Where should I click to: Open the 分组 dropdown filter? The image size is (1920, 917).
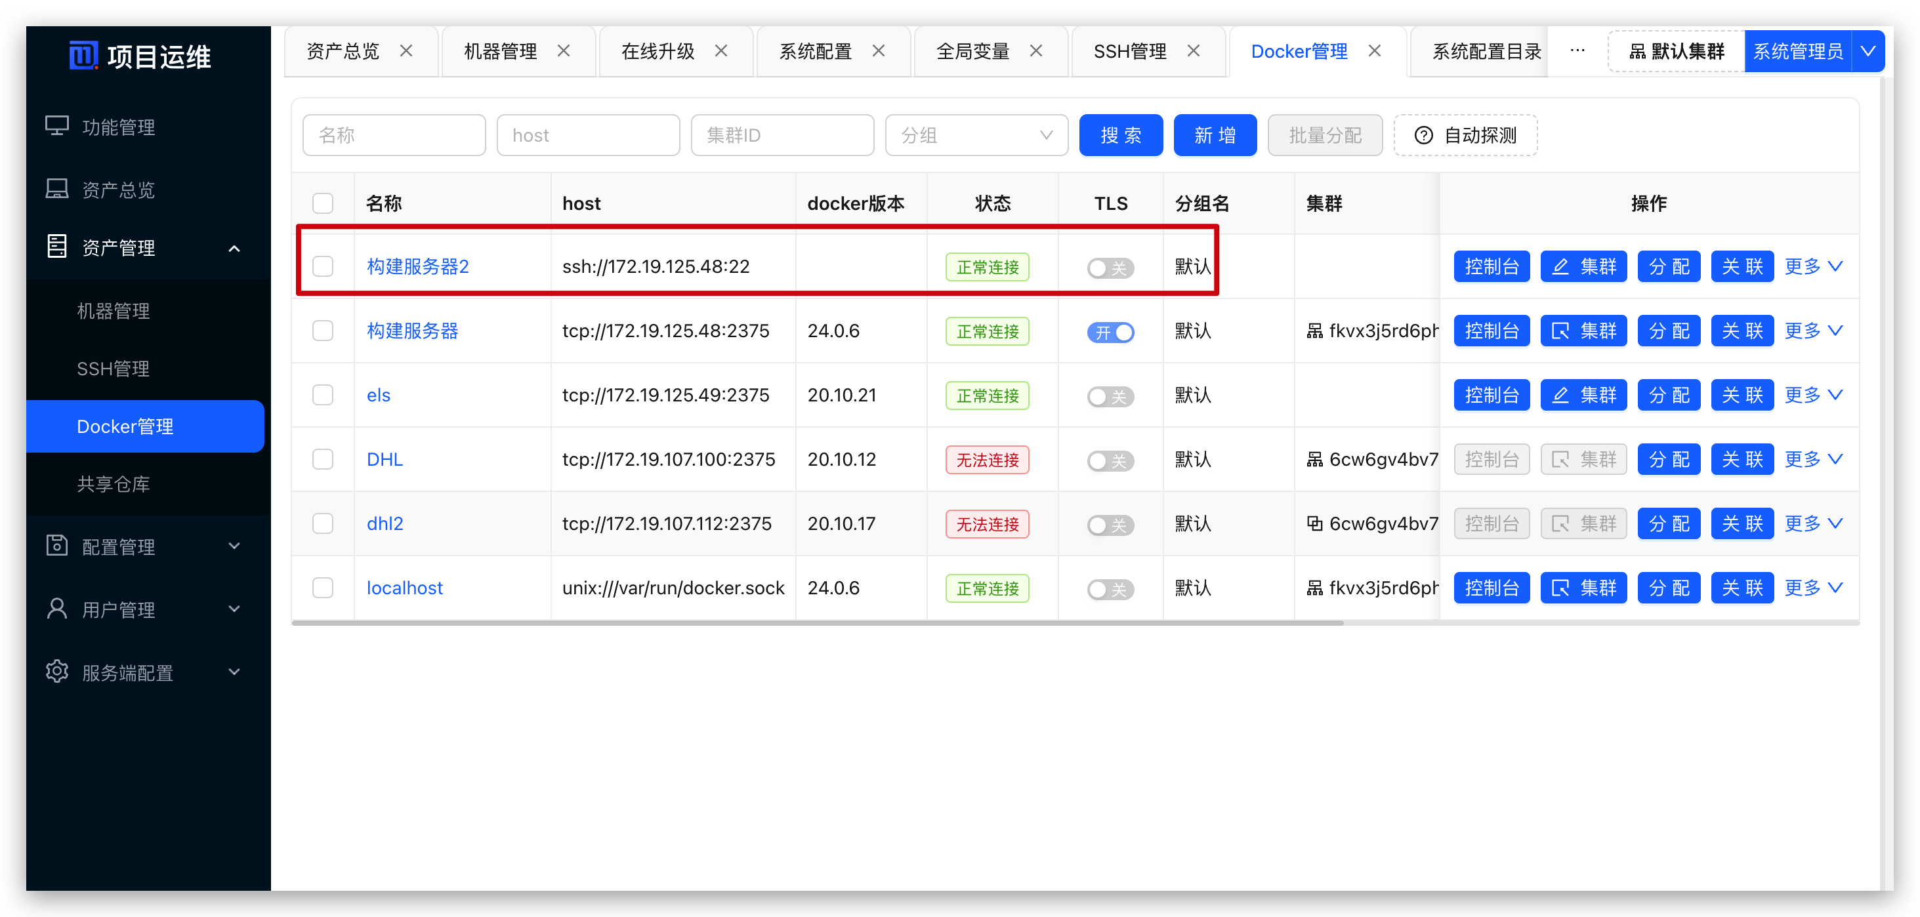[976, 136]
